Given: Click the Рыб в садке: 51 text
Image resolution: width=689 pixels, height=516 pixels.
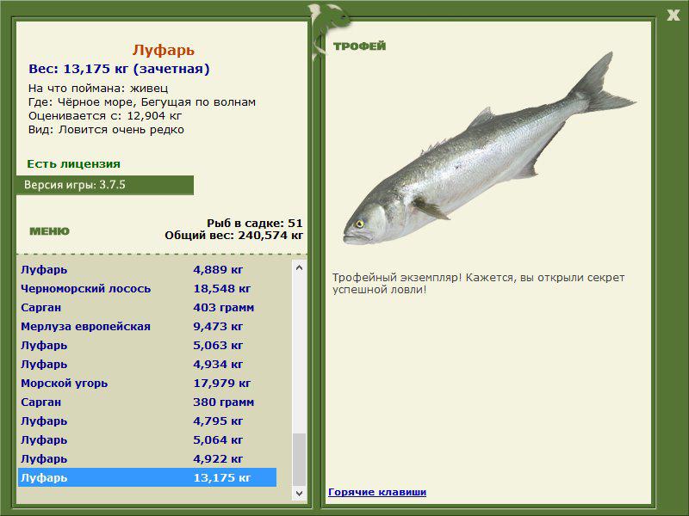Looking at the screenshot, I should tap(255, 223).
